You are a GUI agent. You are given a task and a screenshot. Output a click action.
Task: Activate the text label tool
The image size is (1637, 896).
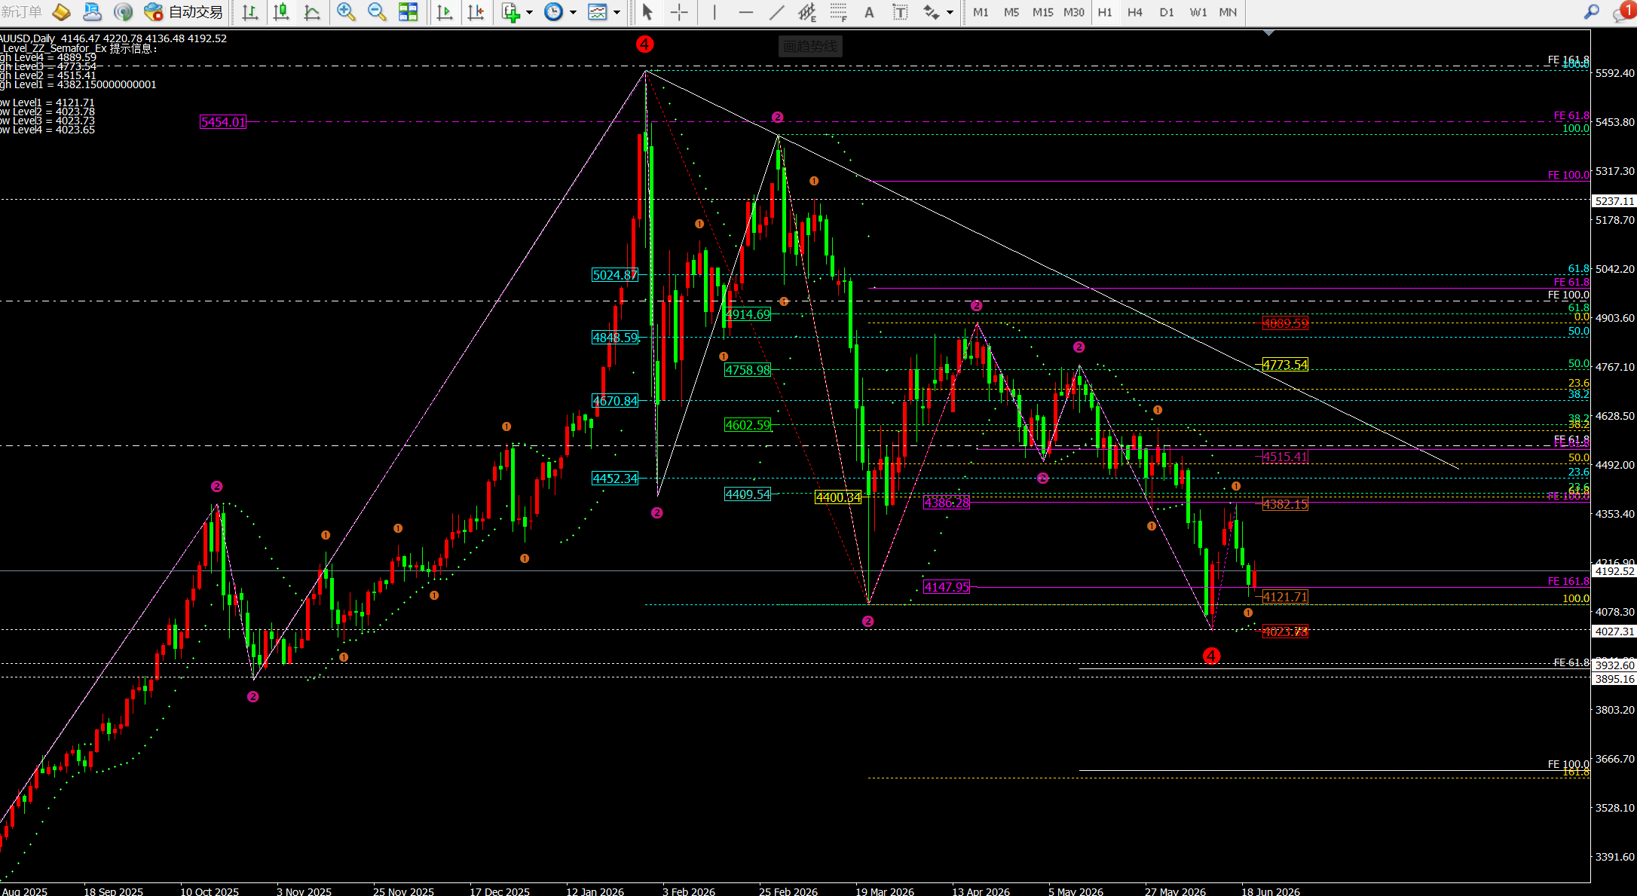tap(869, 12)
